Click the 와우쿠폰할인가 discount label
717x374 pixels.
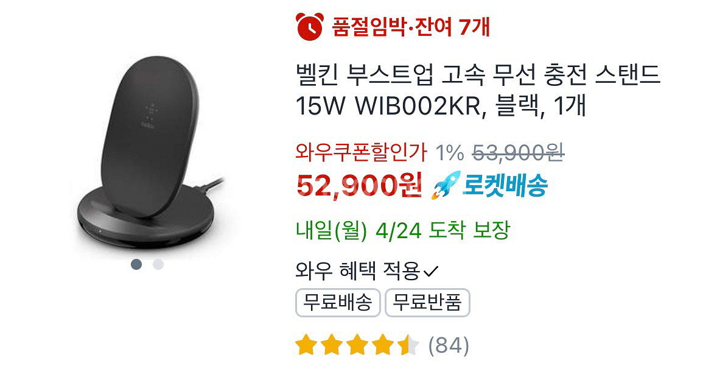[x=362, y=152]
